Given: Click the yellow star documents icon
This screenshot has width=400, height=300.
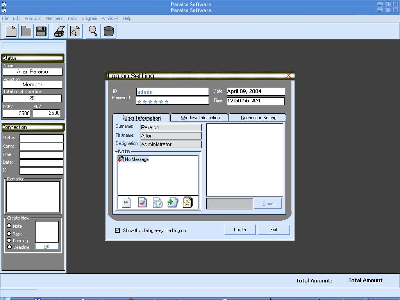Looking at the screenshot, I should coord(188,203).
